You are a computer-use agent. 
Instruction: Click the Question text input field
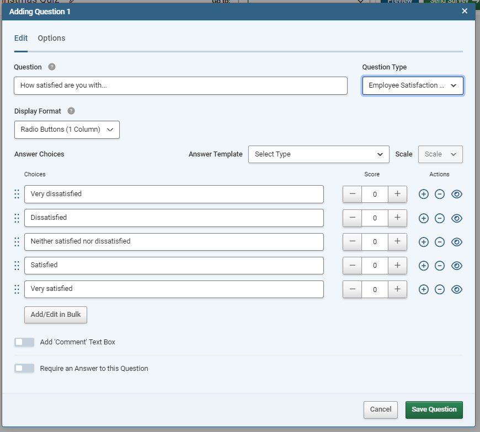(180, 85)
